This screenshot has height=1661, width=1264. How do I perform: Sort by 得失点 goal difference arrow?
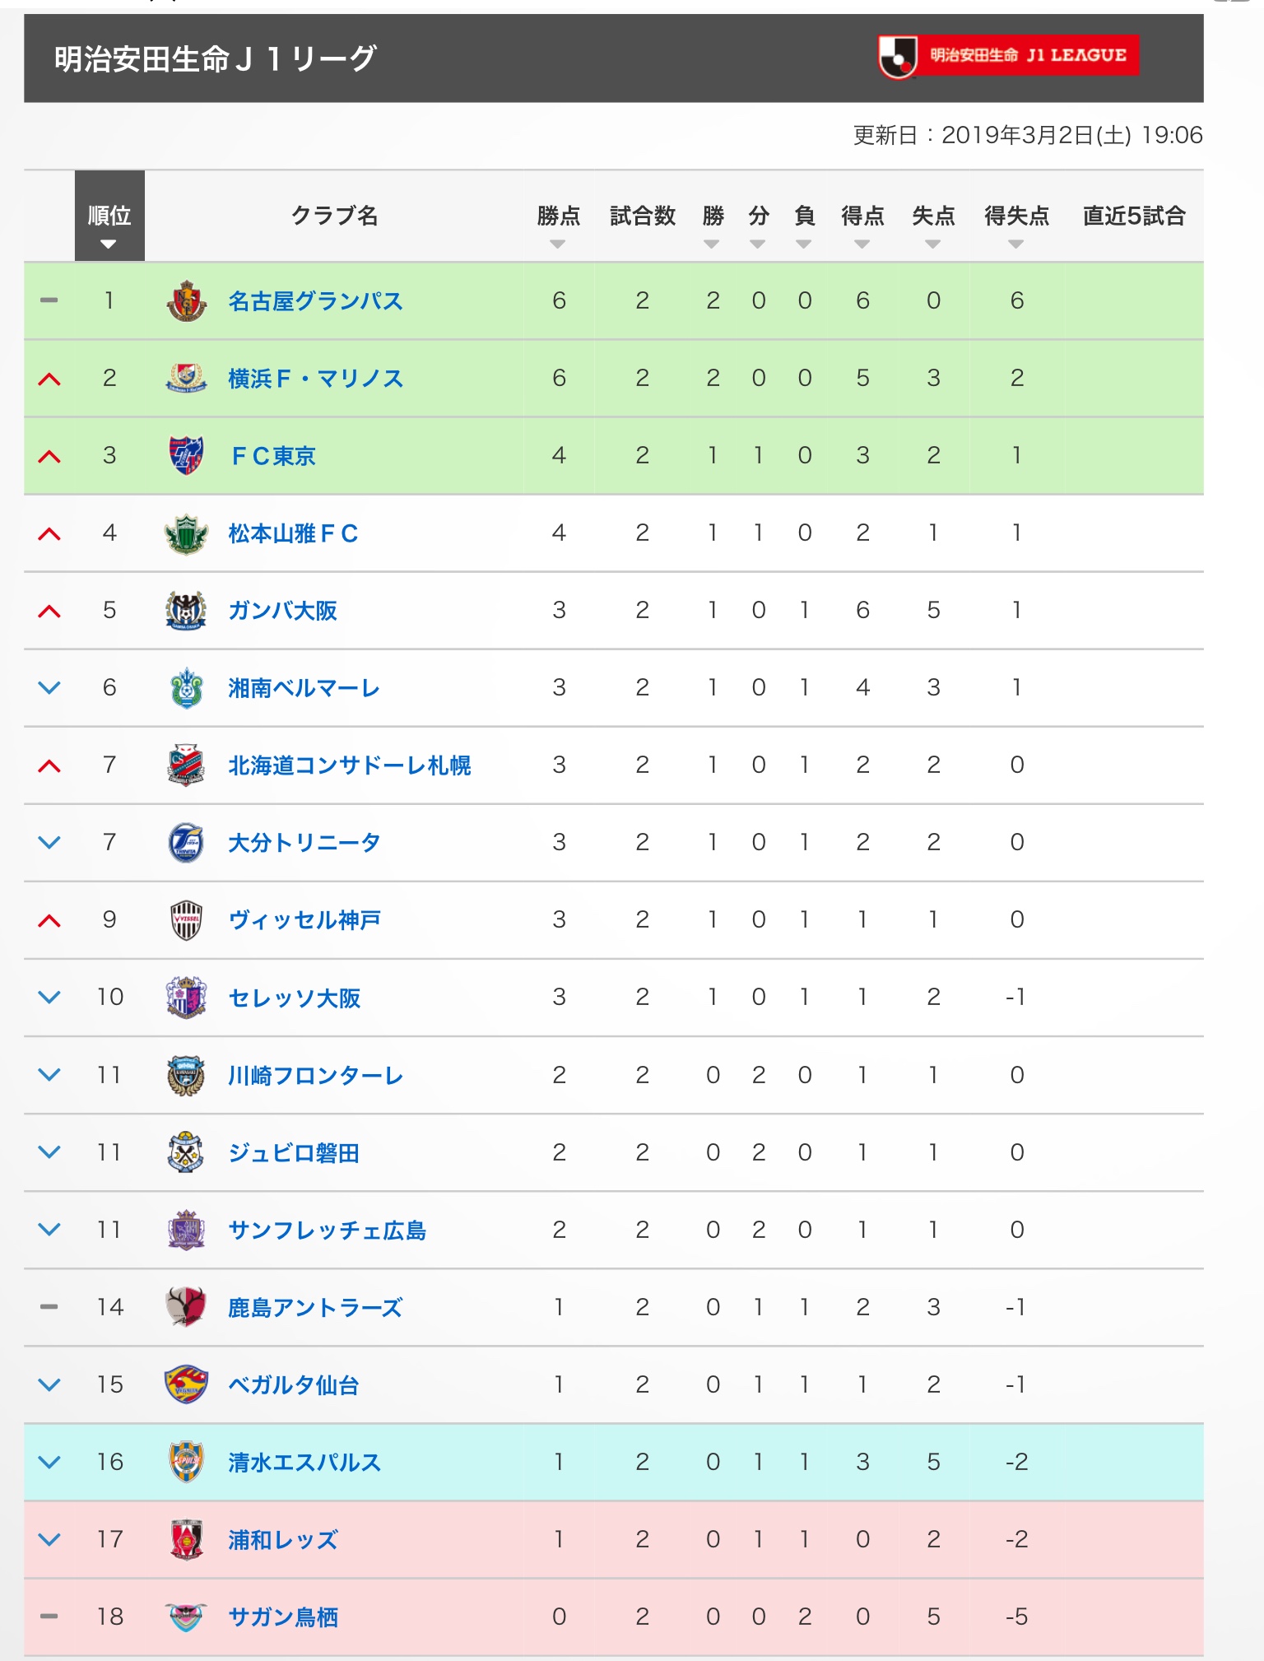(x=1015, y=244)
